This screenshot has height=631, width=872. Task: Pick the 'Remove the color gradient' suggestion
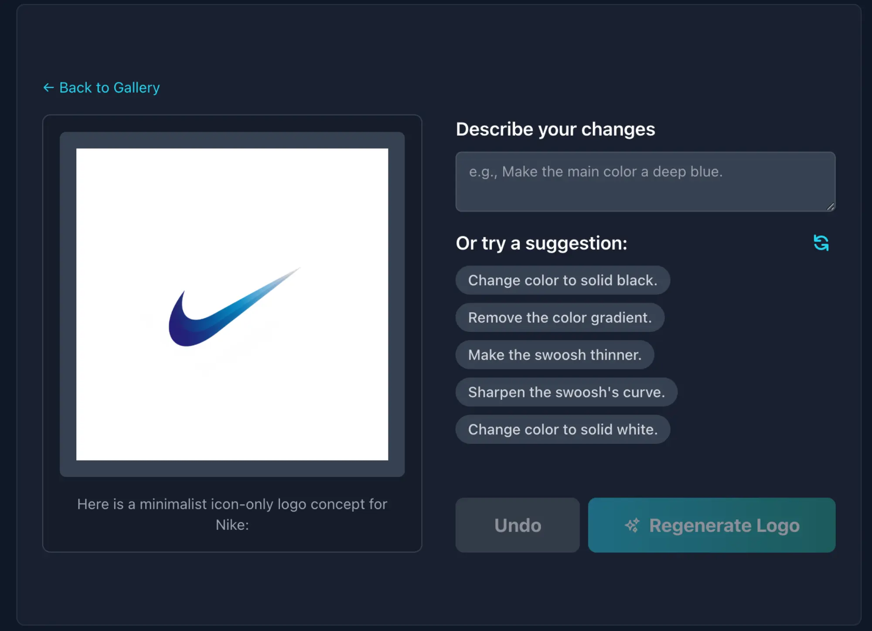coord(559,317)
